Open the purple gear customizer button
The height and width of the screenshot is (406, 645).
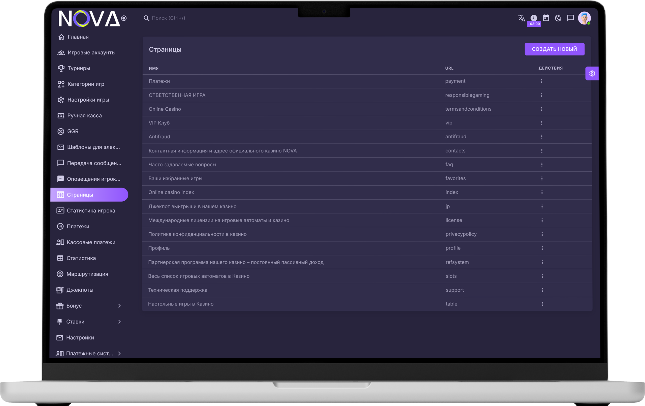pos(592,73)
